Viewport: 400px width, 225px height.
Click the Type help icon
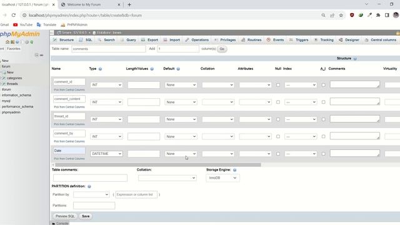[x=100, y=69]
